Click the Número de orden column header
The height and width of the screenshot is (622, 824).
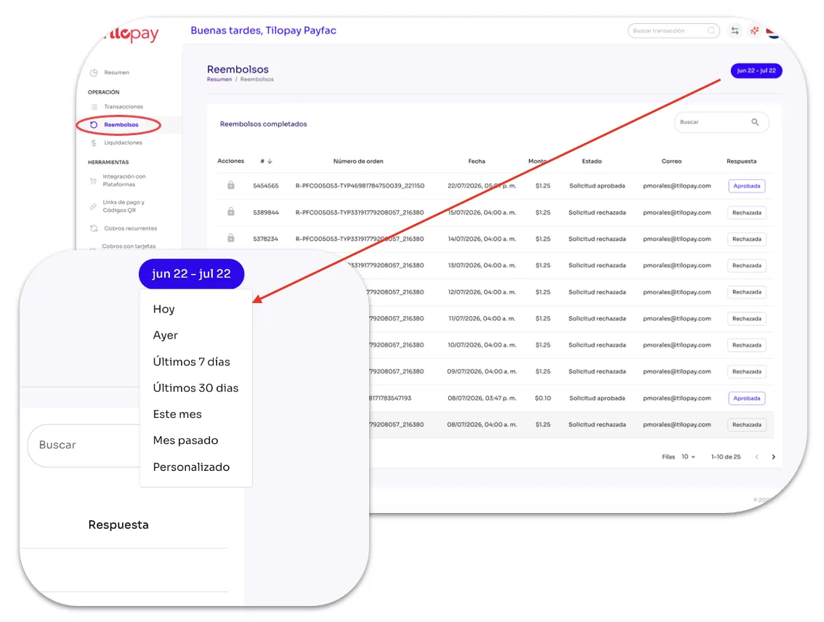click(x=358, y=161)
